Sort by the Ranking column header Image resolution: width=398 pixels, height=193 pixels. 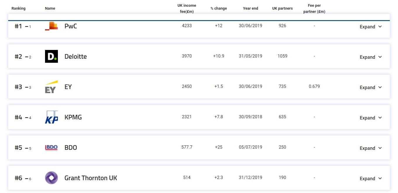18,8
